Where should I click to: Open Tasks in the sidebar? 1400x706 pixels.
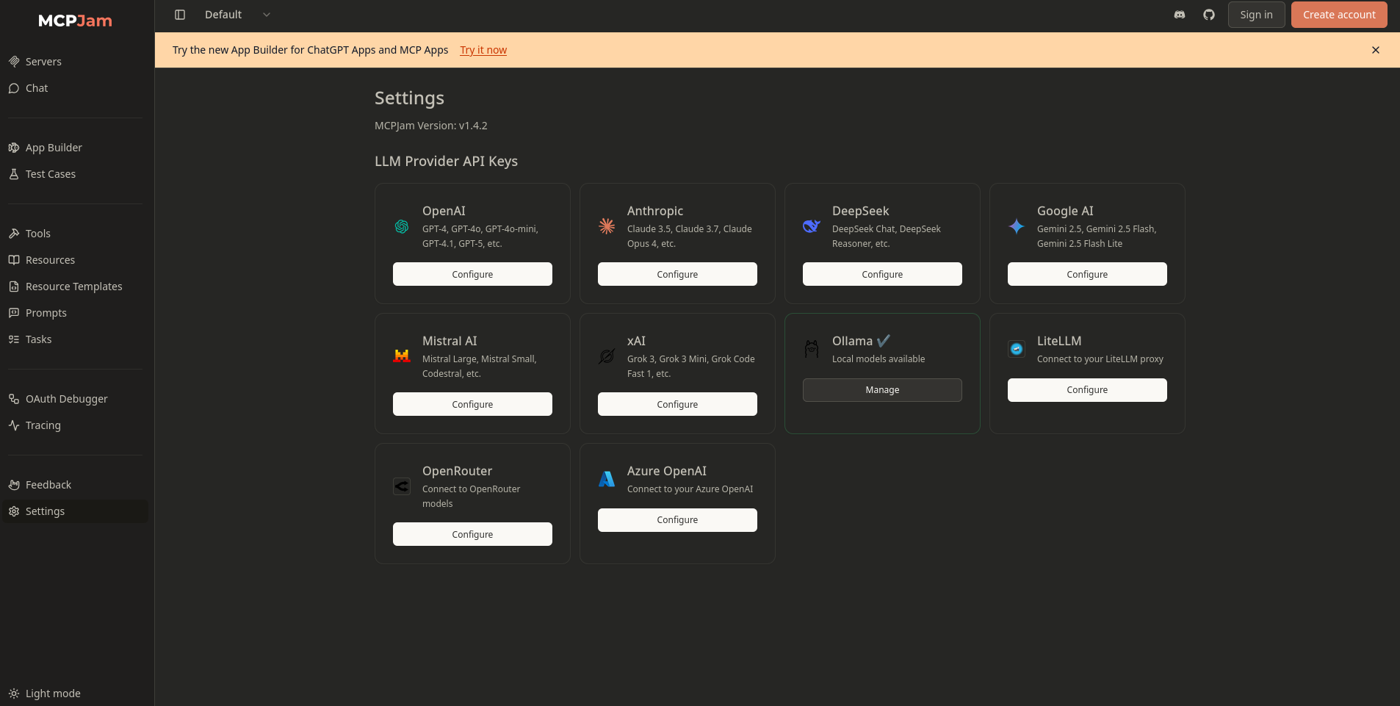pos(75,339)
